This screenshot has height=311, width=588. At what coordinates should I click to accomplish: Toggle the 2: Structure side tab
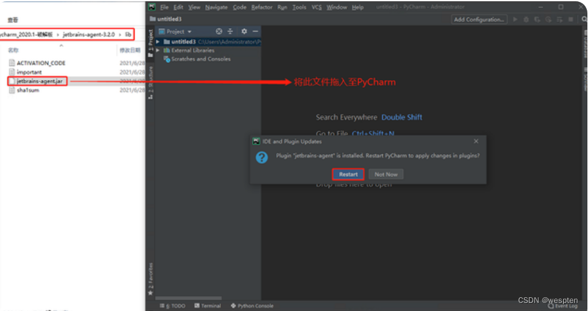click(x=150, y=82)
